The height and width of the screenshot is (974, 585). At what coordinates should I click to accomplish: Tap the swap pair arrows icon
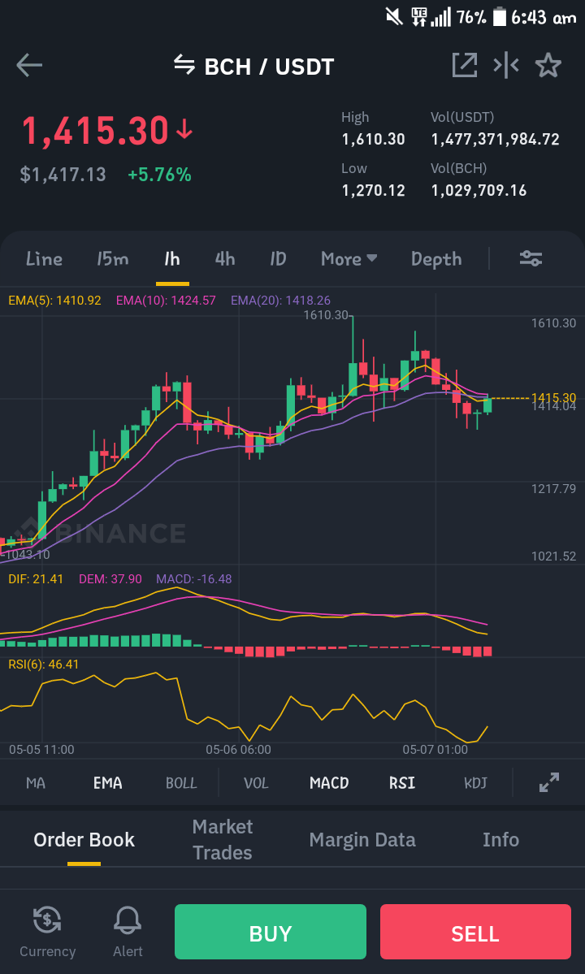click(x=184, y=64)
